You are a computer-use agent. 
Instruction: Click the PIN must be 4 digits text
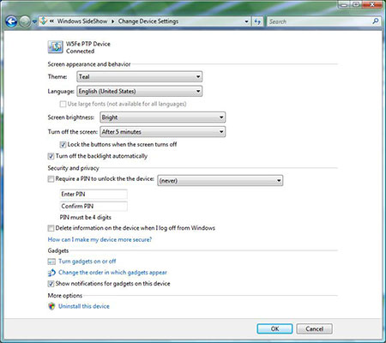tap(85, 217)
